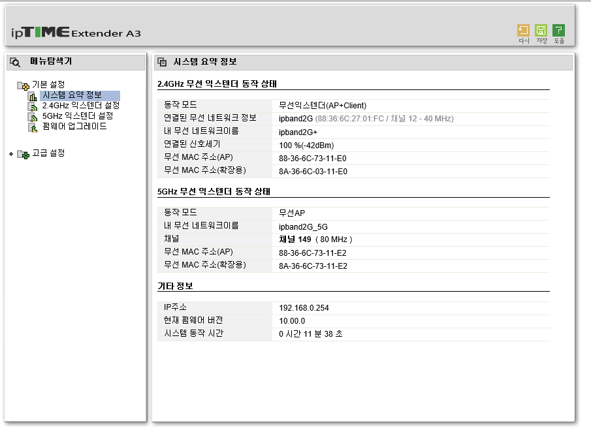Click the 다시 (refresh) icon

524,31
